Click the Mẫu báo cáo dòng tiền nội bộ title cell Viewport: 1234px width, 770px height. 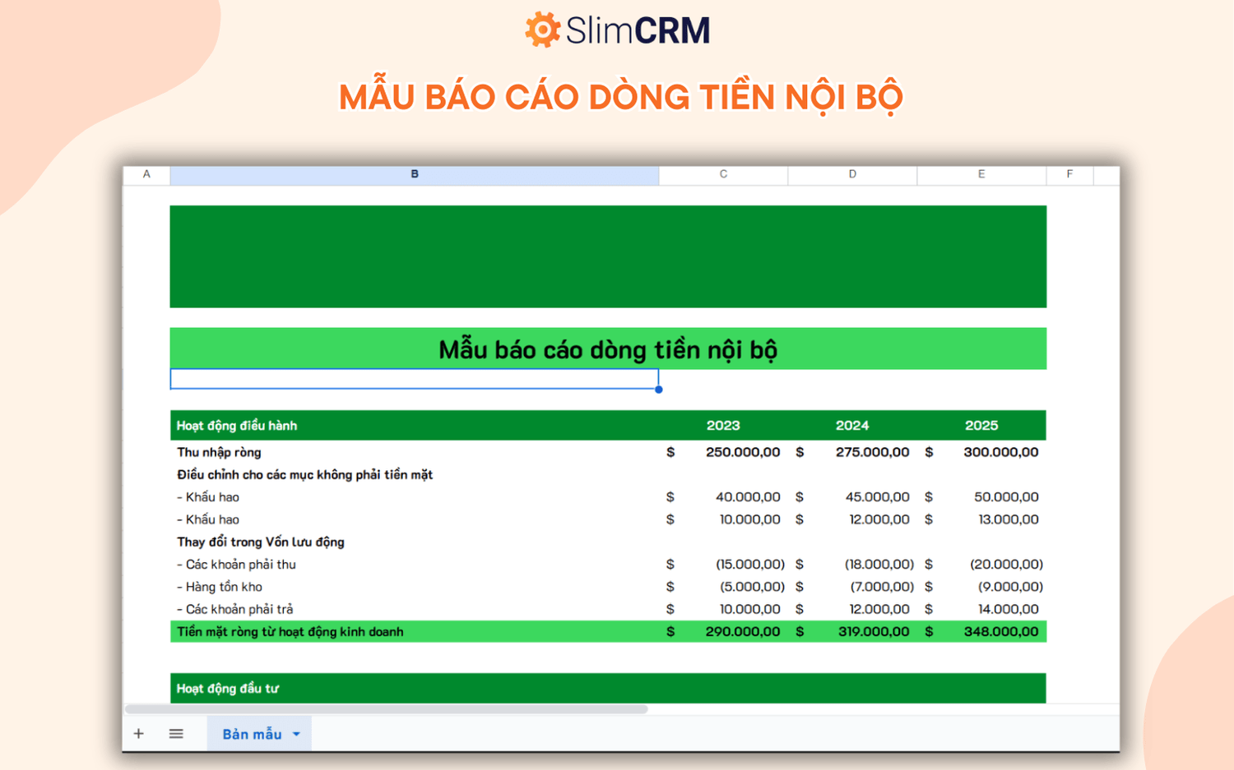coord(608,349)
